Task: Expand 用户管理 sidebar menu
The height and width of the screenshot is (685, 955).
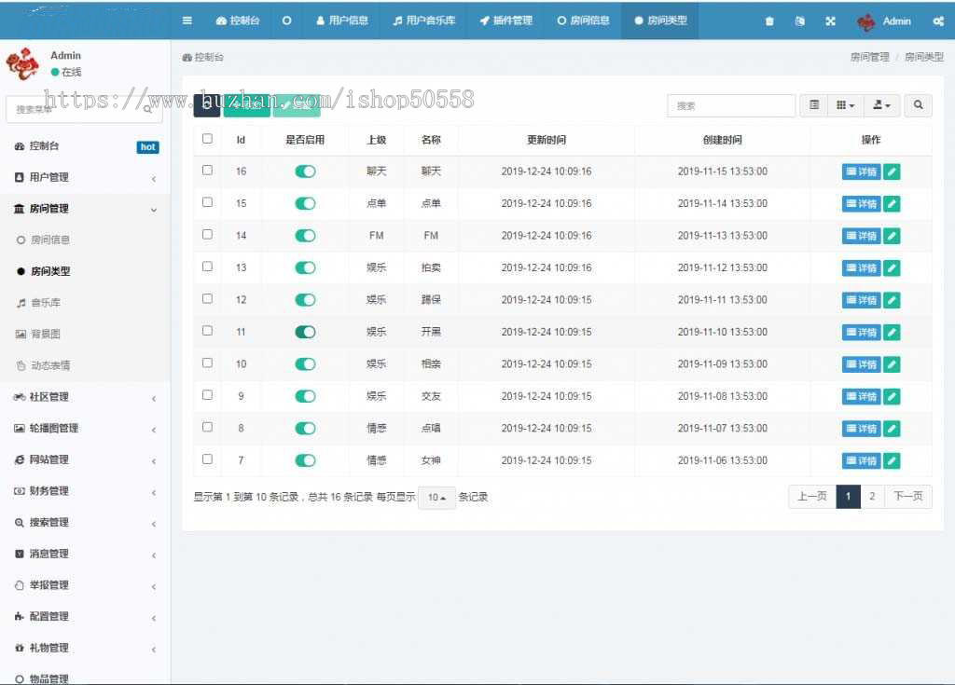Action: pos(85,177)
